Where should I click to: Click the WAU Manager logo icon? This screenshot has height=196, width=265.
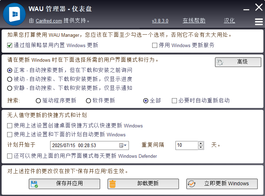pos(14,14)
